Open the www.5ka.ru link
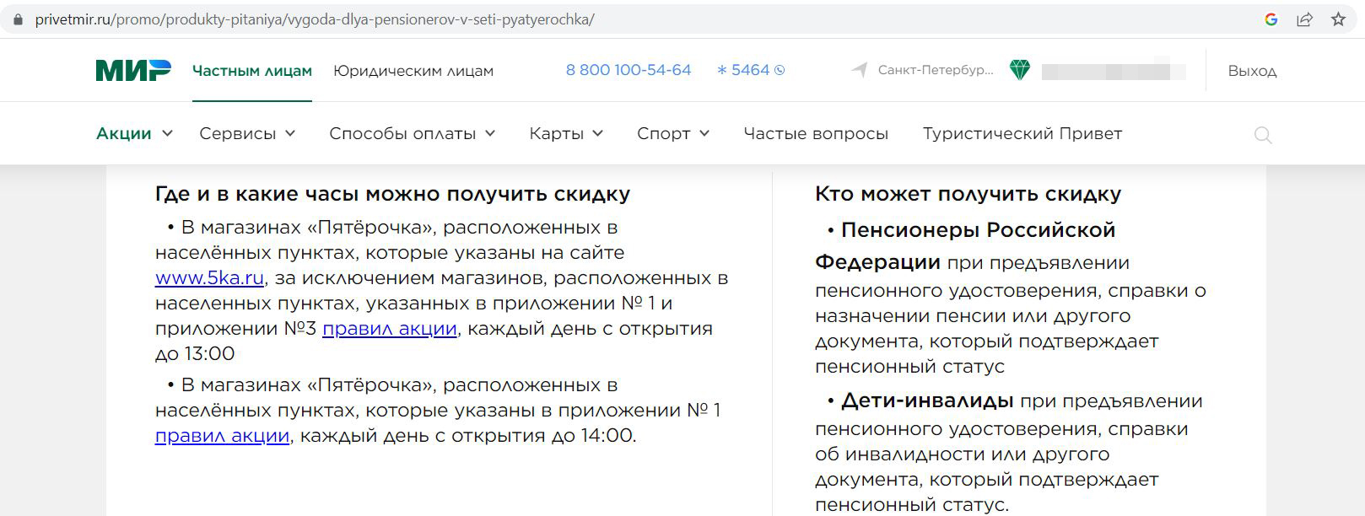Viewport: 1365px width, 516px height. pos(210,278)
